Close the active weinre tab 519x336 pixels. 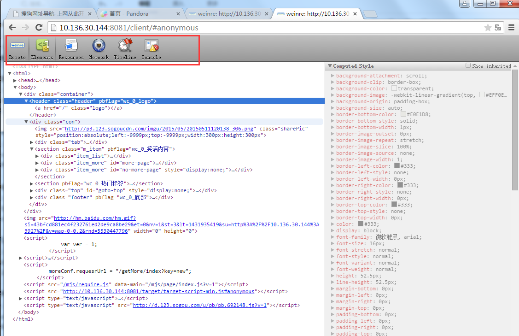tap(355, 14)
